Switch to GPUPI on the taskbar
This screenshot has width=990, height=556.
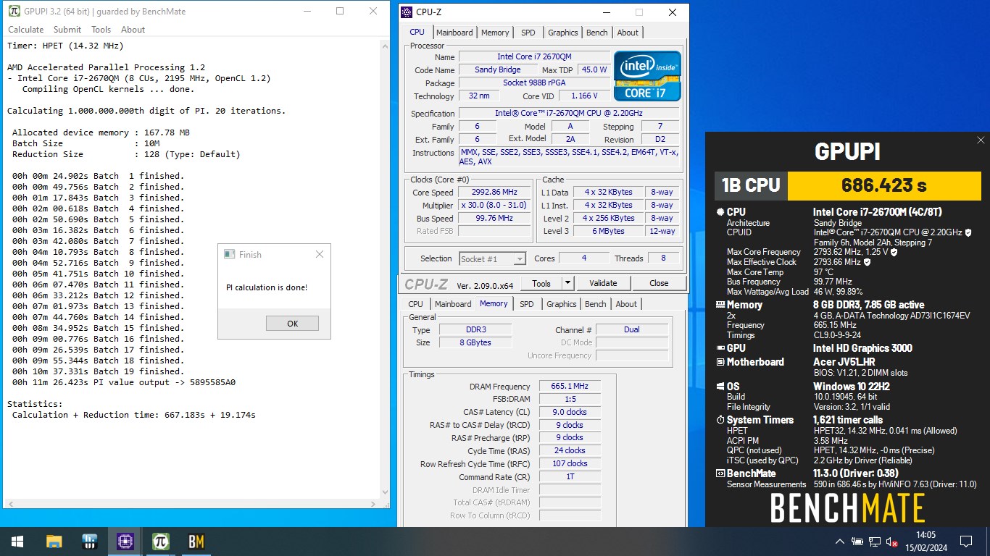pyautogui.click(x=160, y=542)
